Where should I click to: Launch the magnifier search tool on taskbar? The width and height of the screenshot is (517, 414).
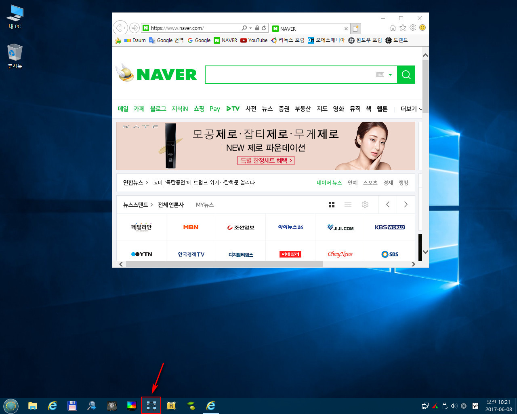pyautogui.click(x=92, y=406)
